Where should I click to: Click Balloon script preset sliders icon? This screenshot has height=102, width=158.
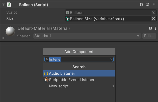148,5
